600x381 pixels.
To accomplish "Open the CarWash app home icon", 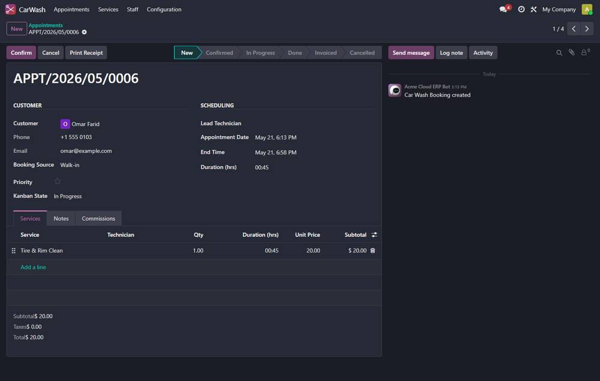I will point(10,9).
